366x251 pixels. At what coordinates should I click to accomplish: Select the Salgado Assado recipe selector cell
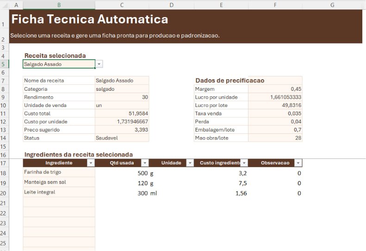tap(59, 64)
